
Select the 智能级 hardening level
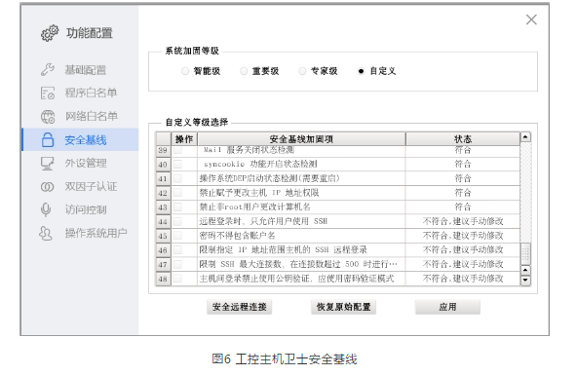[x=185, y=71]
